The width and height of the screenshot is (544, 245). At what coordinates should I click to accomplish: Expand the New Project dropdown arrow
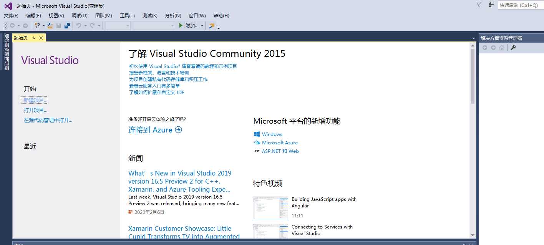pos(43,26)
